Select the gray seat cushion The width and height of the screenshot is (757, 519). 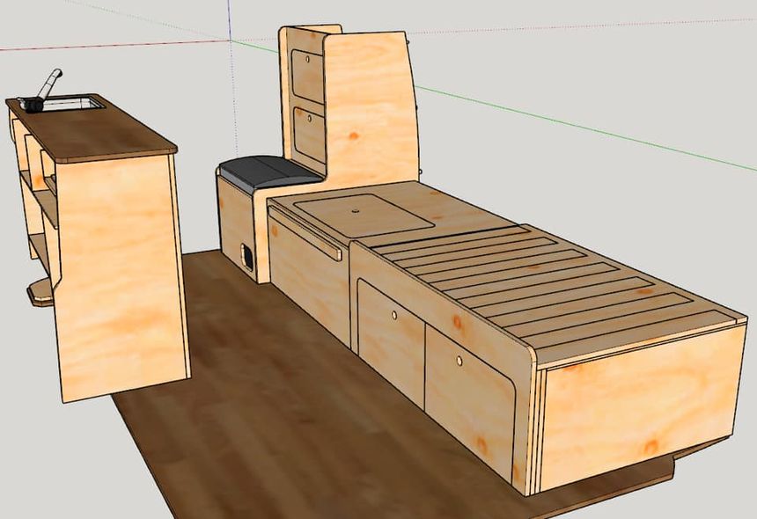(x=264, y=170)
